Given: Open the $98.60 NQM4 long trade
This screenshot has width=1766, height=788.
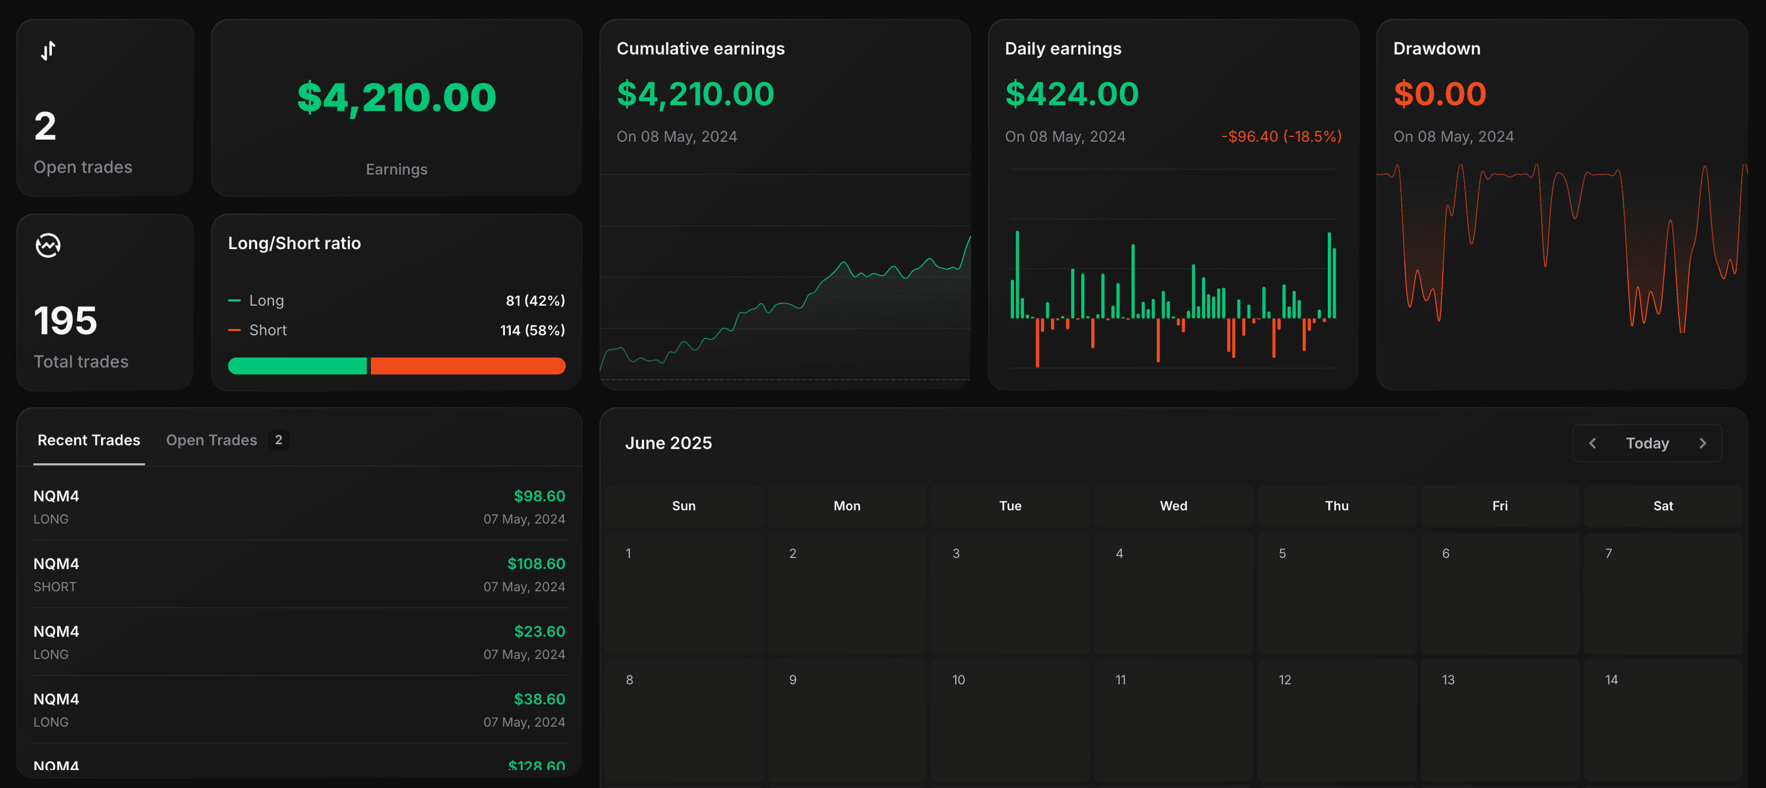Looking at the screenshot, I should click(x=299, y=507).
